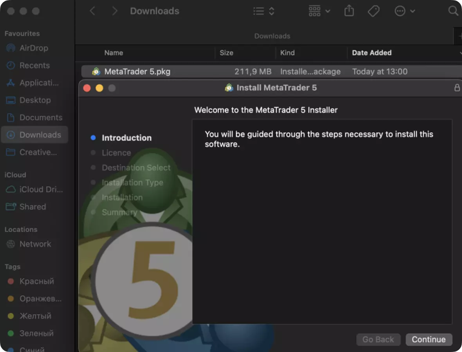Click the disabled Go Back button
The image size is (462, 352).
(378, 339)
